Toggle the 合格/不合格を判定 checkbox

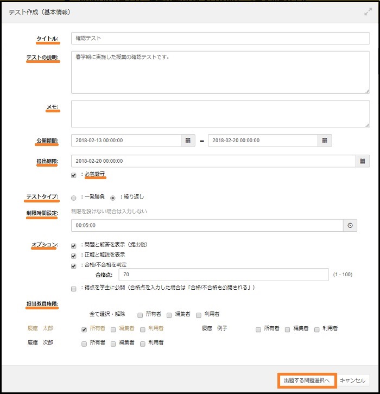[x=74, y=265]
